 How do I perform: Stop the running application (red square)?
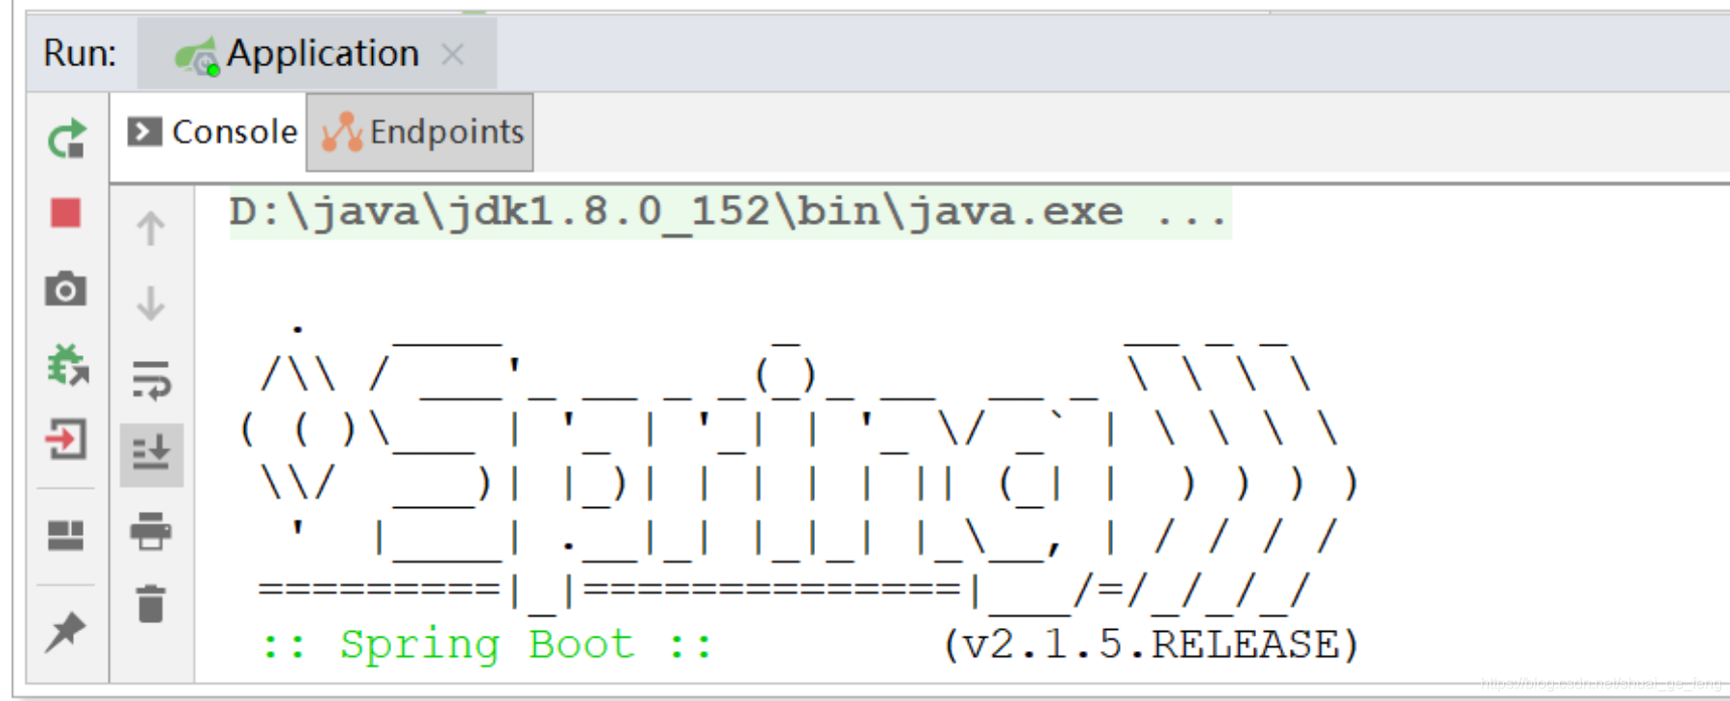click(65, 212)
